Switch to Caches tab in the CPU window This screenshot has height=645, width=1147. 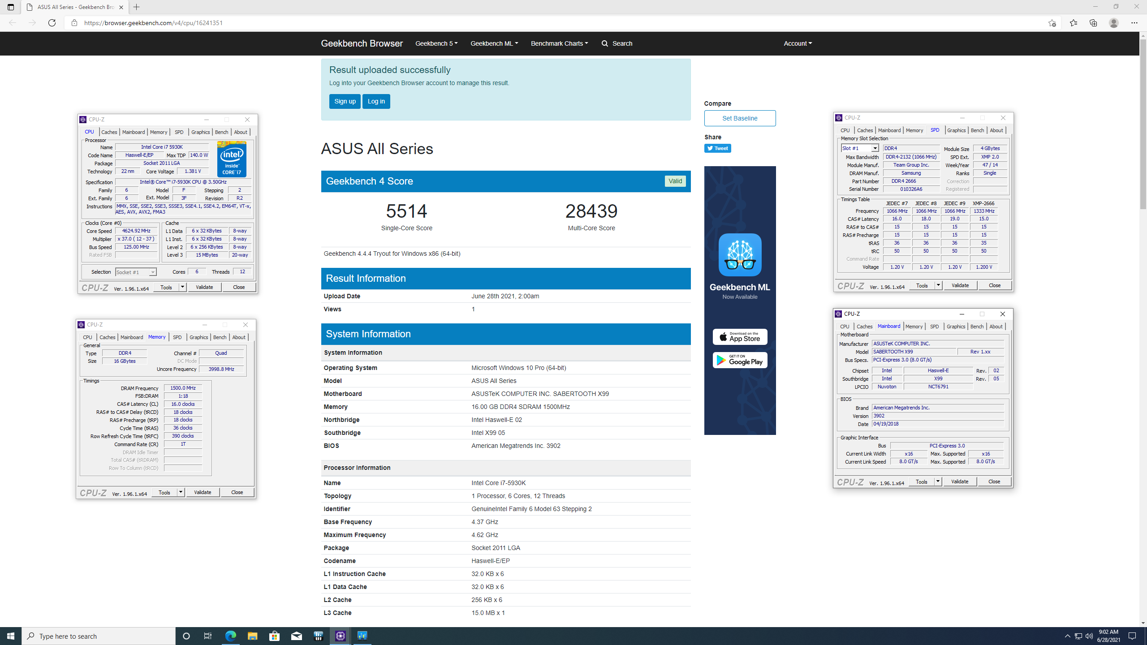tap(109, 132)
